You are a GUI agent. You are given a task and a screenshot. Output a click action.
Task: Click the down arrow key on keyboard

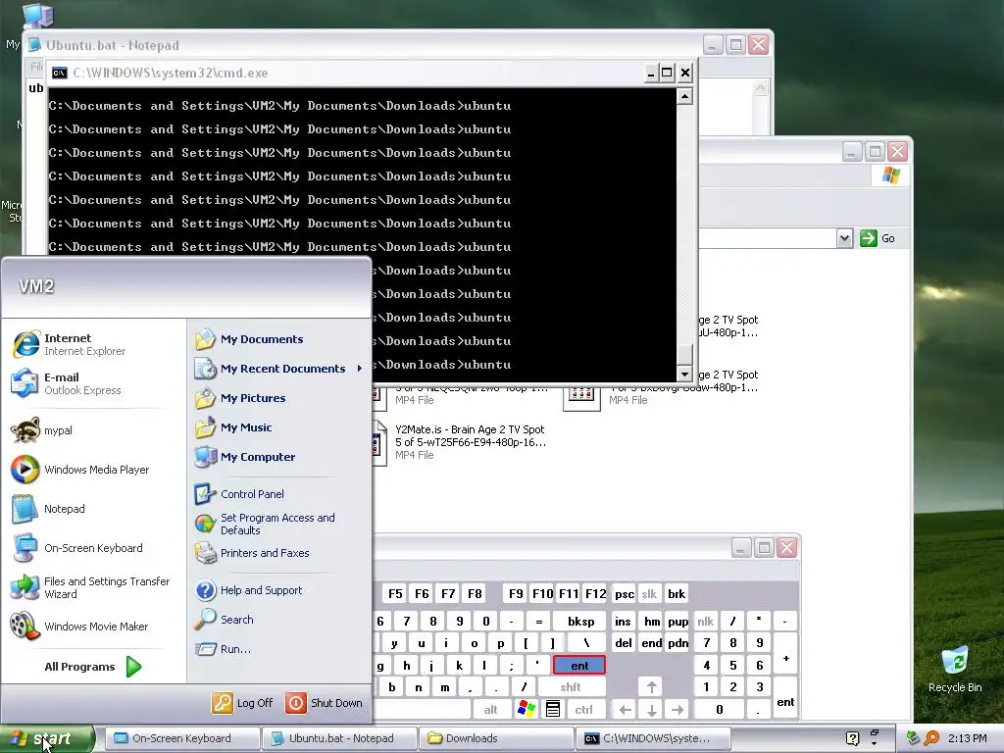pyautogui.click(x=651, y=710)
